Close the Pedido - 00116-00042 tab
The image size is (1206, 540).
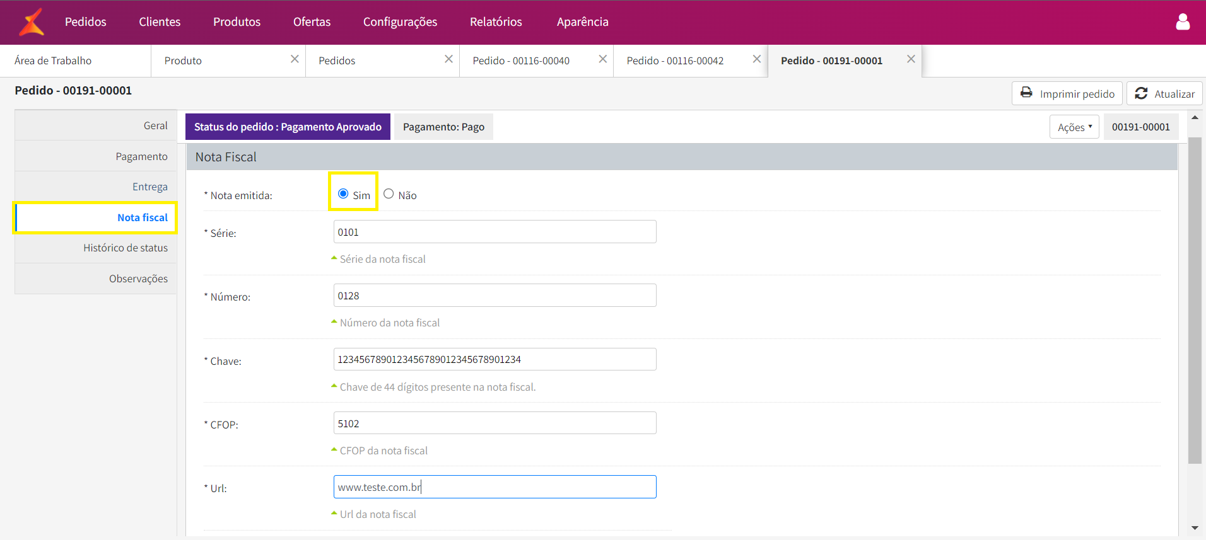[x=757, y=59]
